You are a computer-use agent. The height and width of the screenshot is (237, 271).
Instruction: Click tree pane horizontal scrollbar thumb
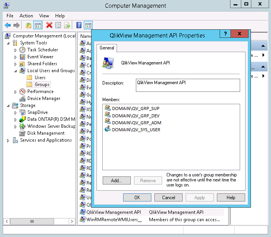coord(32,221)
